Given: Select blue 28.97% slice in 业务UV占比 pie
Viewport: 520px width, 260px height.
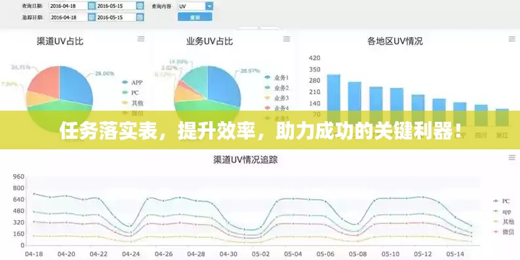Looking at the screenshot, I should 224,84.
